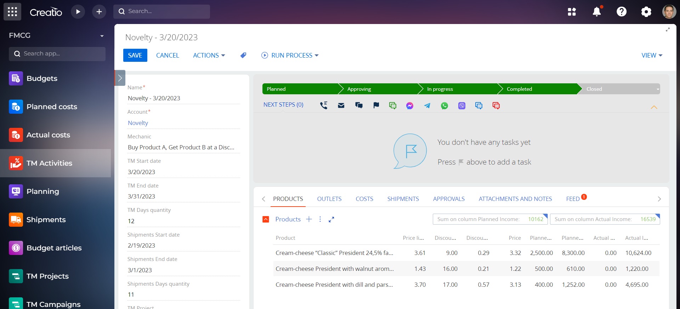Switch to the FEED tab
Viewport: 680px width, 309px height.
[x=573, y=199]
